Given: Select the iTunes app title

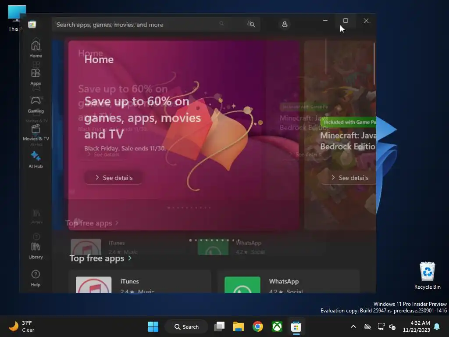Looking at the screenshot, I should pyautogui.click(x=129, y=281).
